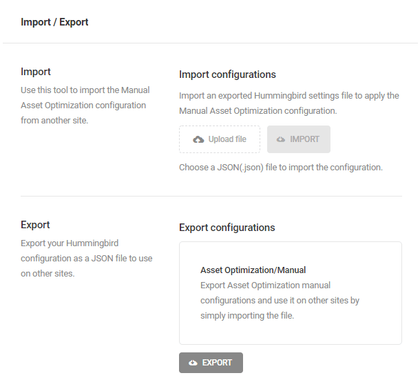Click the Import section heading on left
The height and width of the screenshot is (391, 420).
(x=36, y=72)
